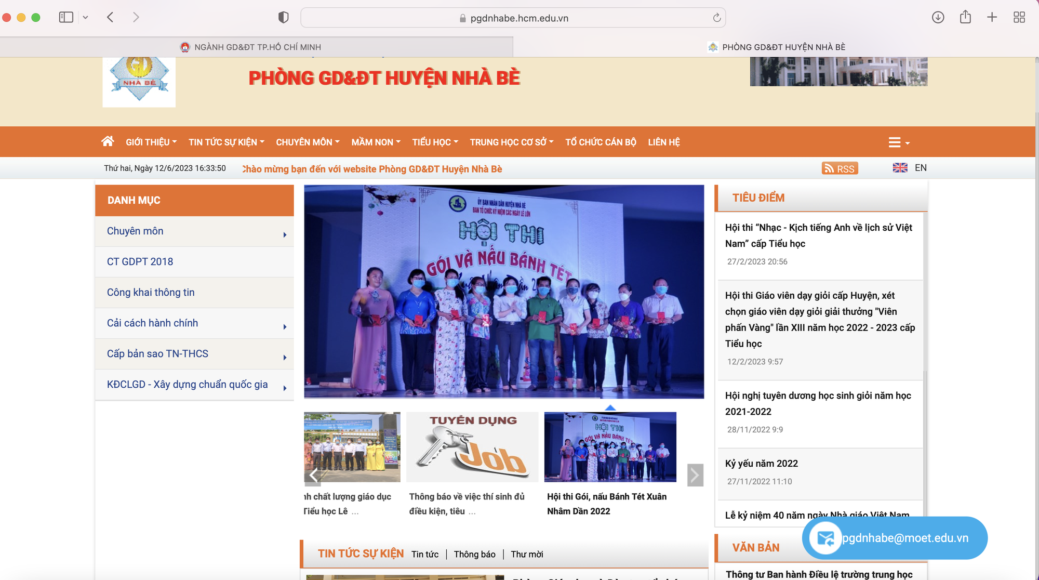The width and height of the screenshot is (1039, 580).
Task: Select the Thông báo news tab
Action: (474, 554)
